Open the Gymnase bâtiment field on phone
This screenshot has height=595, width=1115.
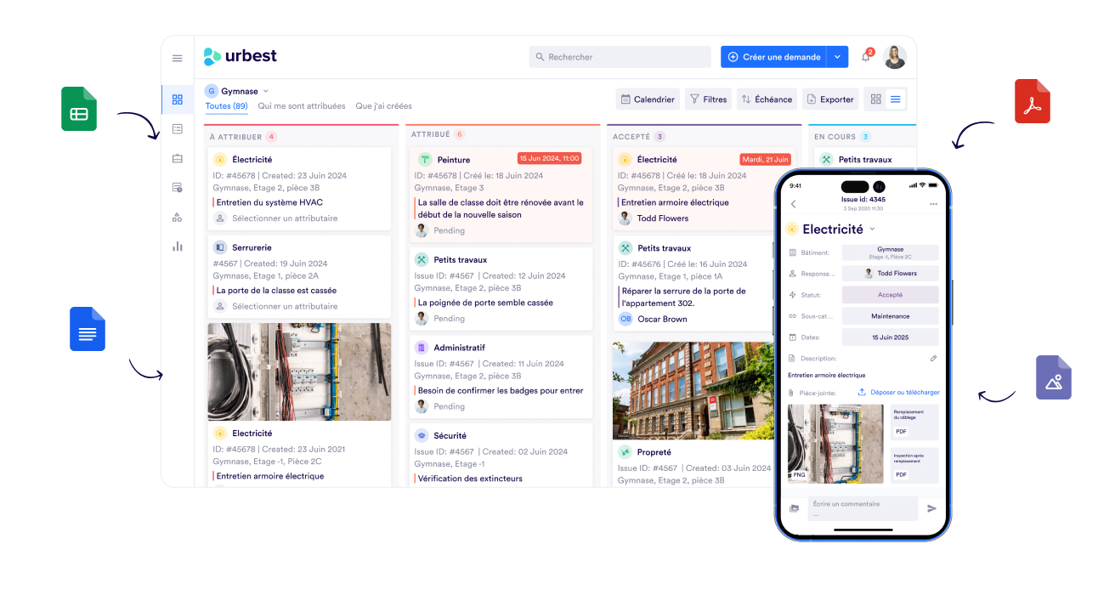point(890,252)
